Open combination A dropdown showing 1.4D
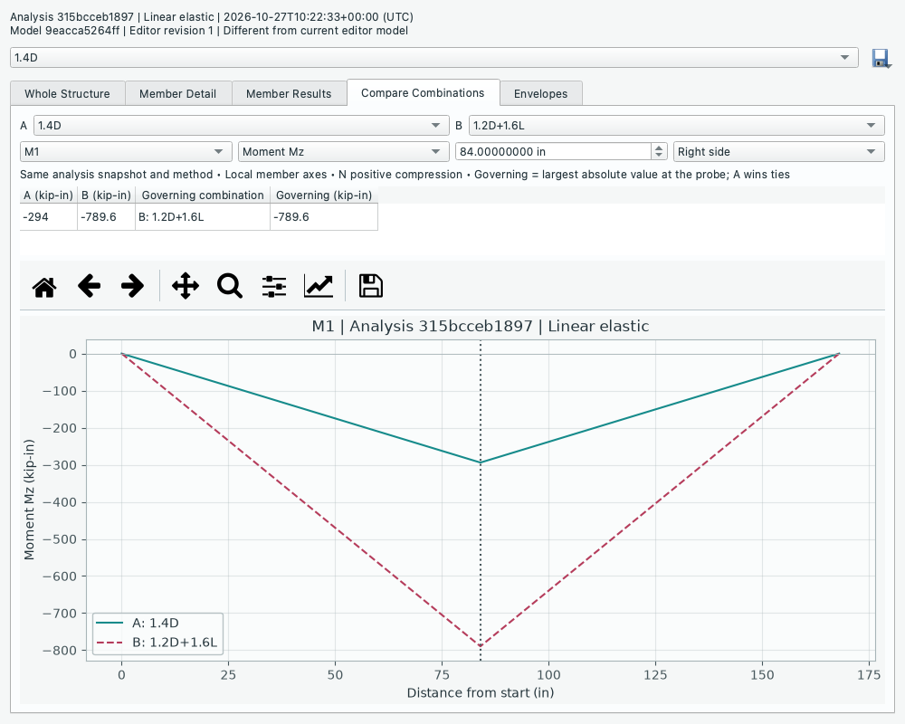The width and height of the screenshot is (905, 724). coord(242,125)
